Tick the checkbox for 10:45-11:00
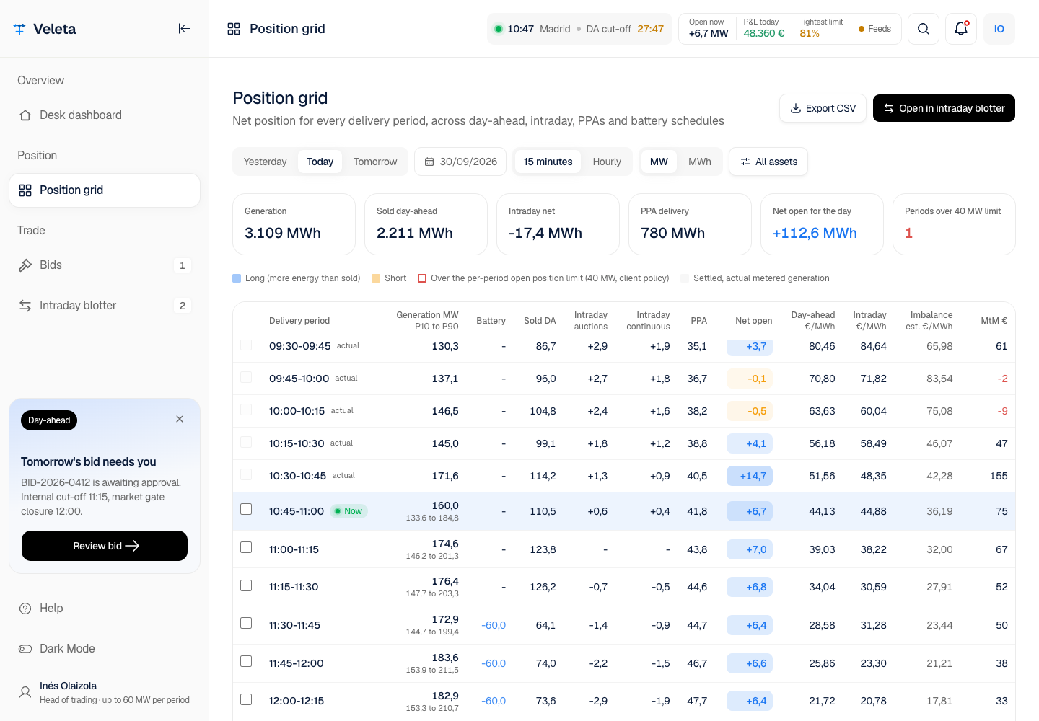The image size is (1039, 721). (246, 509)
